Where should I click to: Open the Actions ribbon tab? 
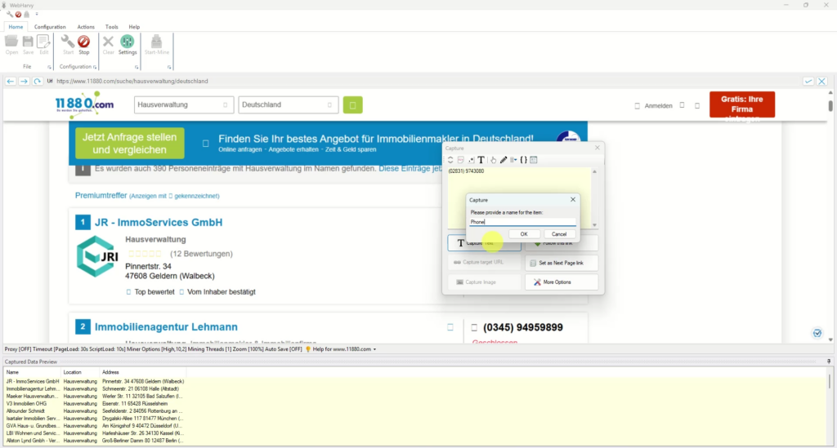click(x=85, y=27)
